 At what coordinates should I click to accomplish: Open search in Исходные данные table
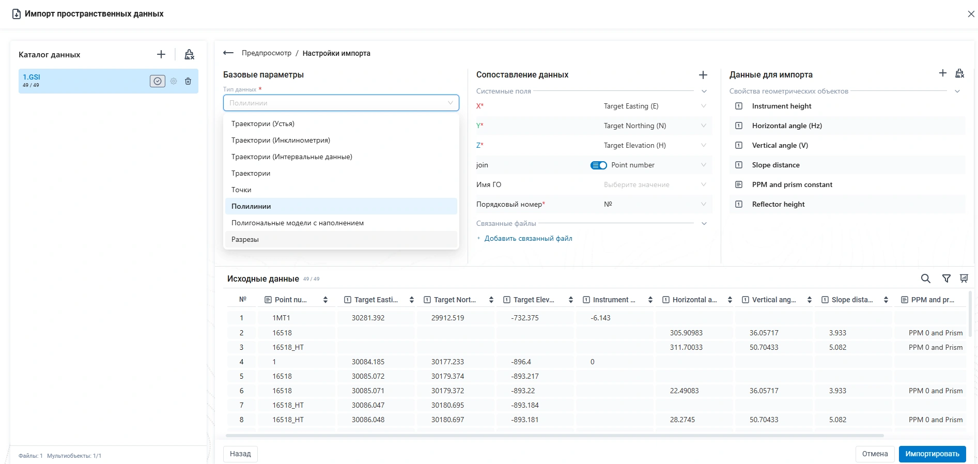926,279
